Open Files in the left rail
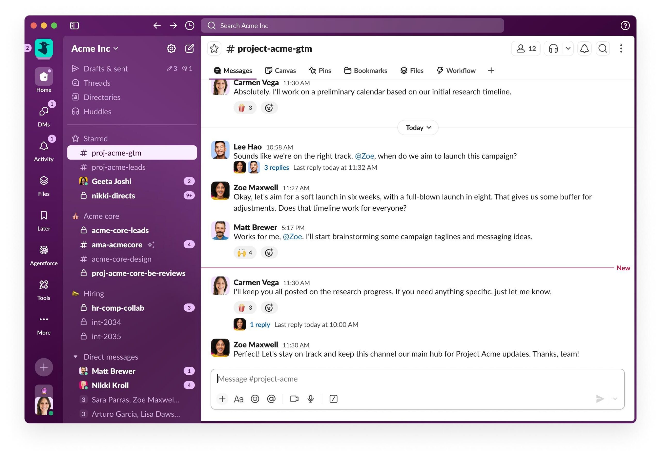 44,186
